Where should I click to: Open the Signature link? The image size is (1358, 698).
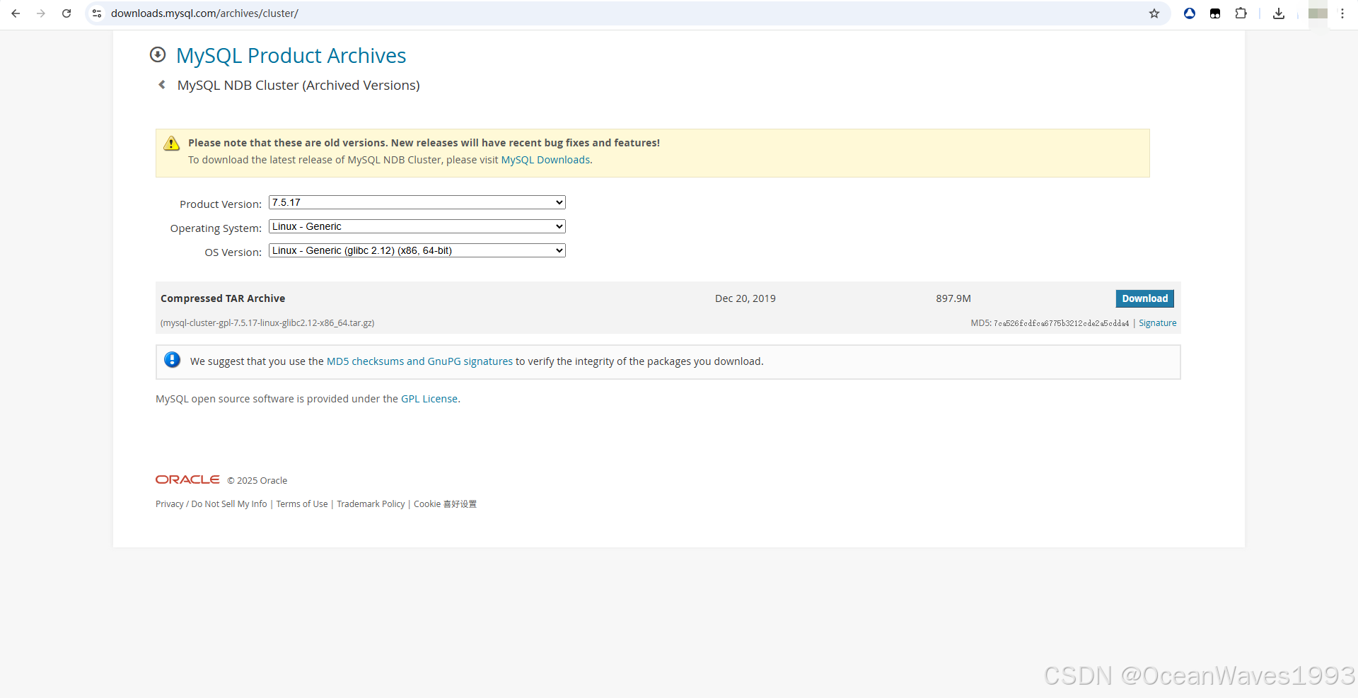[x=1157, y=323]
